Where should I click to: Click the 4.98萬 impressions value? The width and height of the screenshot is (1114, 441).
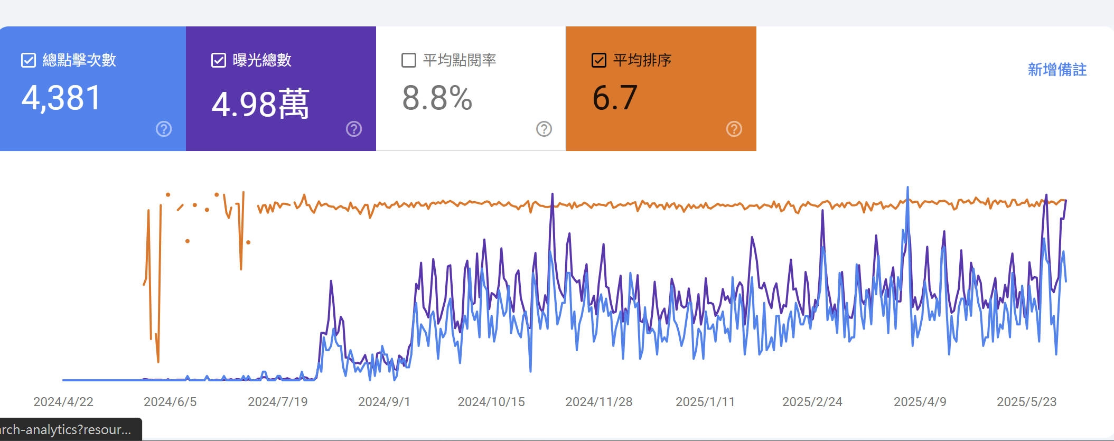click(x=260, y=104)
